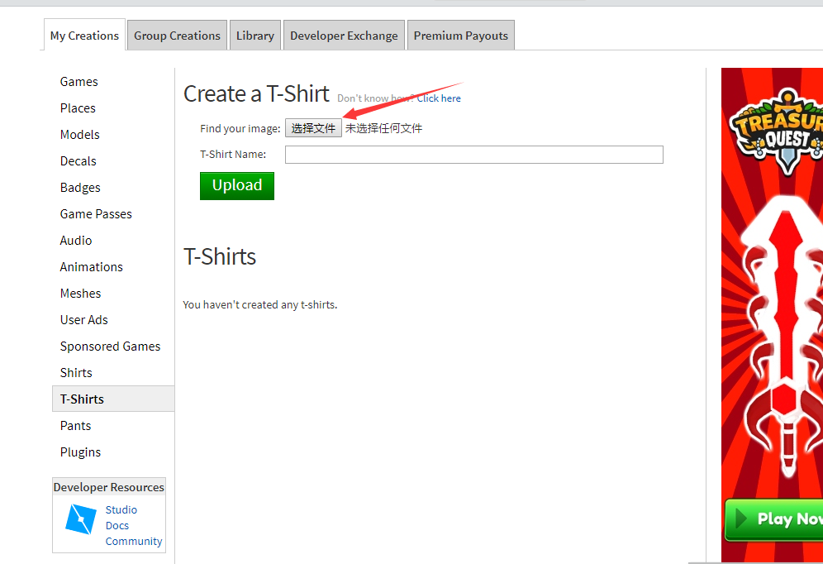This screenshot has height=564, width=823.
Task: Open the Docs developer resource link
Action: pos(117,526)
